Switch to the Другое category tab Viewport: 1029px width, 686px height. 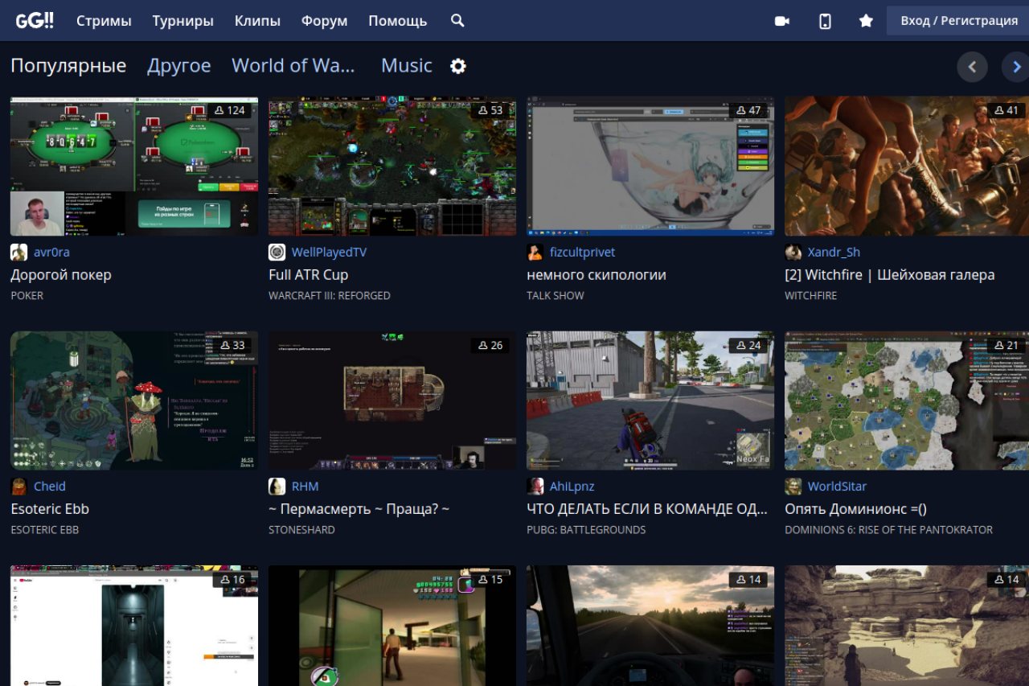coord(178,66)
